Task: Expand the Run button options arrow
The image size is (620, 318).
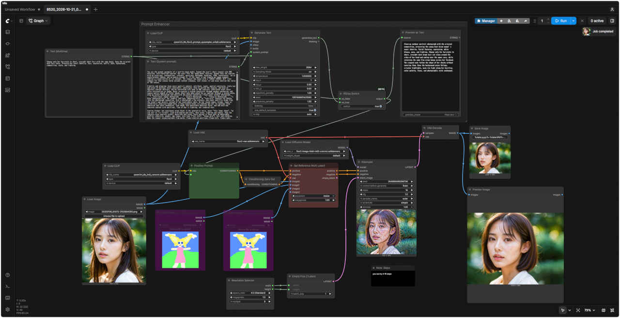Action: pos(573,21)
